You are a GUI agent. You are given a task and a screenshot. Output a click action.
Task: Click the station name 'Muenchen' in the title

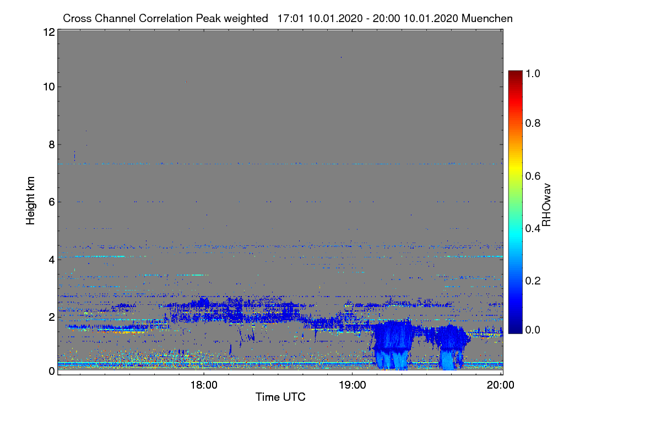point(487,18)
